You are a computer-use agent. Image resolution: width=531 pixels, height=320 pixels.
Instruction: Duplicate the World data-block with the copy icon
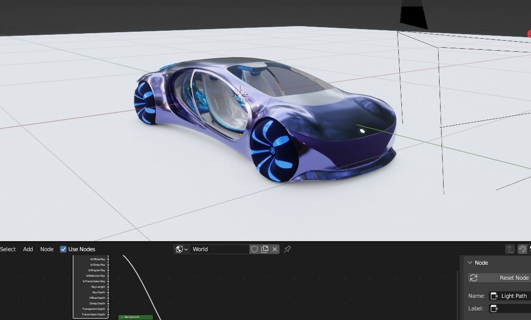click(x=265, y=249)
